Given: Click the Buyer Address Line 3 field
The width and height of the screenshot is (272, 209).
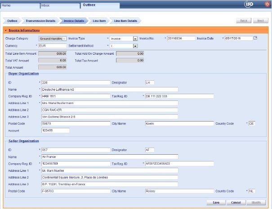Looking at the screenshot, I should [x=110, y=117].
